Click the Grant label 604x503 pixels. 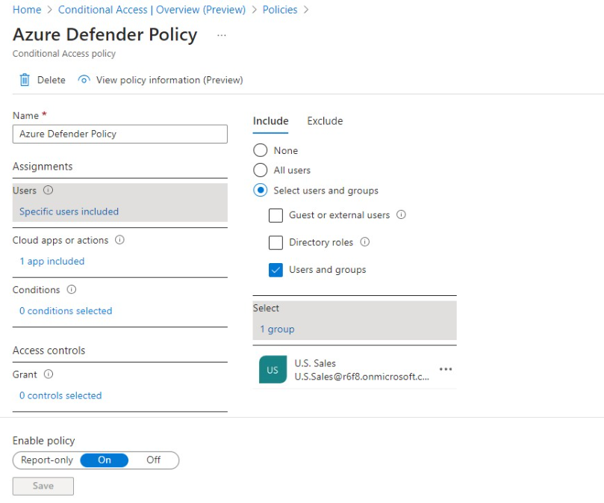[25, 374]
